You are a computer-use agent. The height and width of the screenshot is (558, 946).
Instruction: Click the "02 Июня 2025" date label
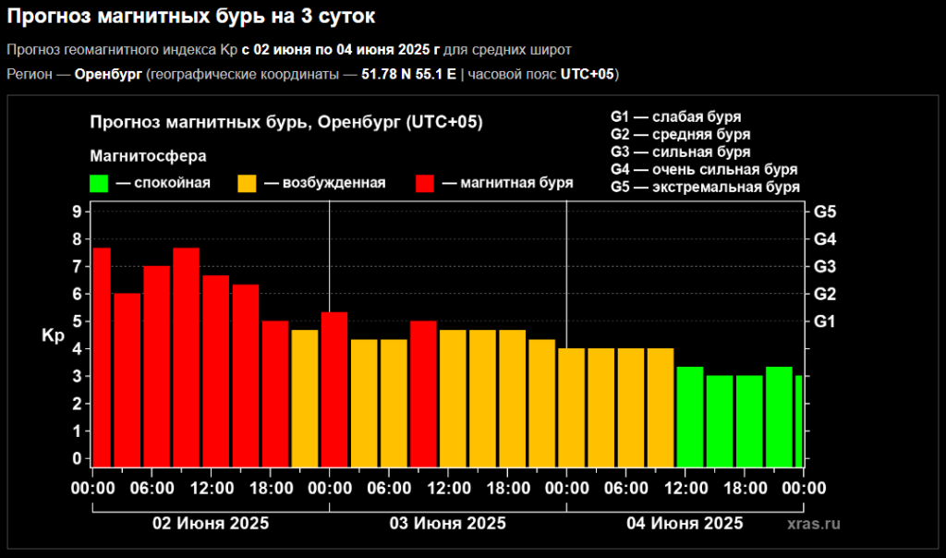(x=211, y=524)
